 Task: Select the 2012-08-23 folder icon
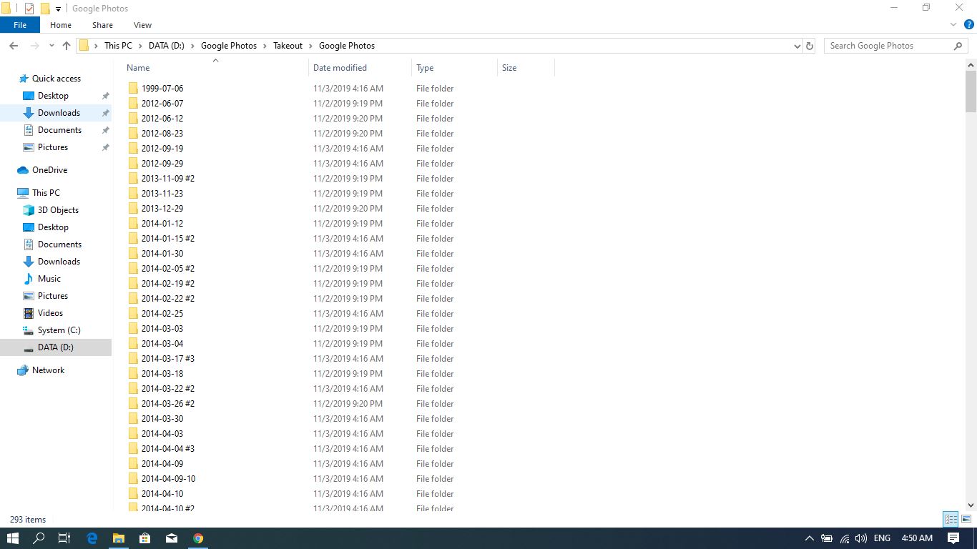133,134
